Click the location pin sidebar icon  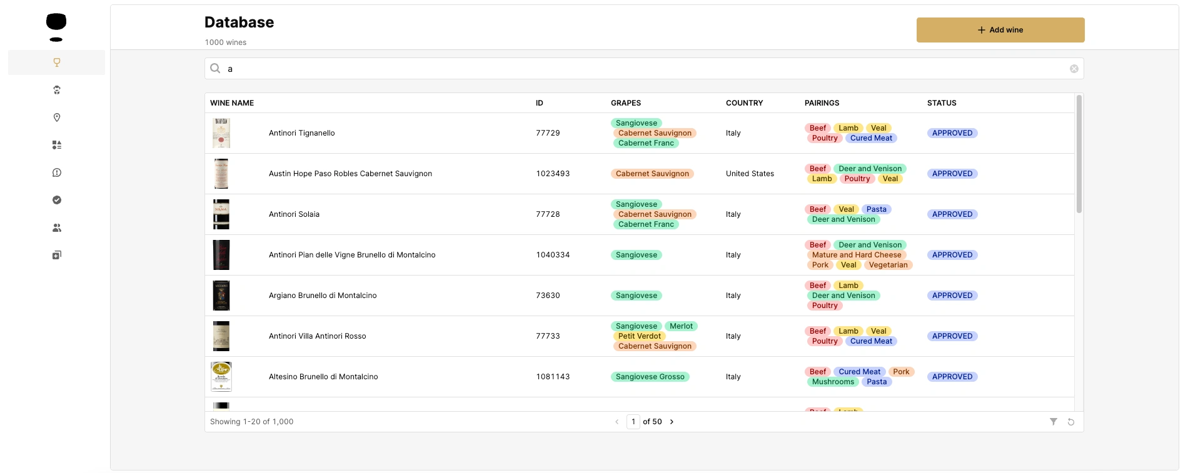[x=57, y=117]
